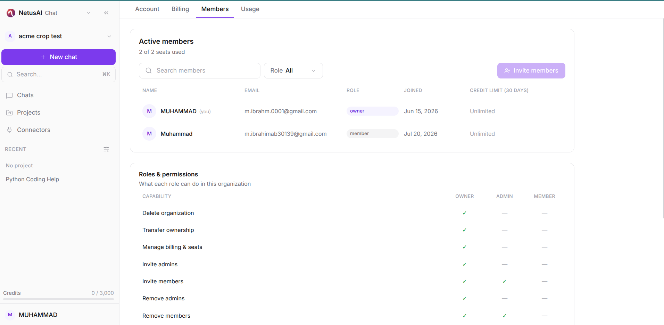
Task: Click the Credits usage progress bar
Action: [x=58, y=299]
